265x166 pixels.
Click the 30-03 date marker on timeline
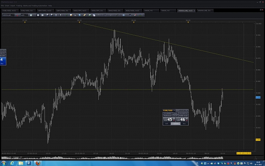tap(188, 22)
